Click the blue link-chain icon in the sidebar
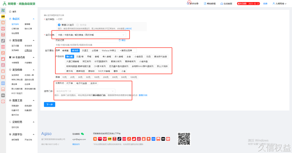This screenshot has height=153, width=292. click(3, 83)
